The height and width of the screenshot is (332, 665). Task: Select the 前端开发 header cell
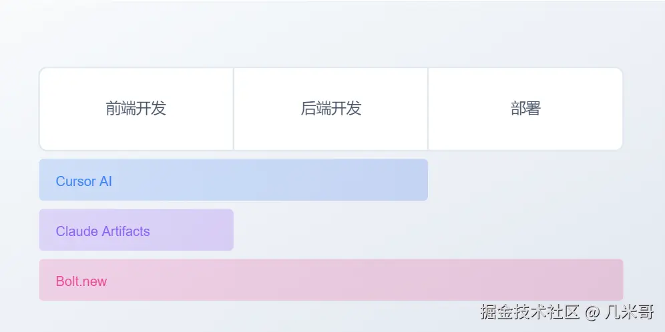(x=136, y=109)
